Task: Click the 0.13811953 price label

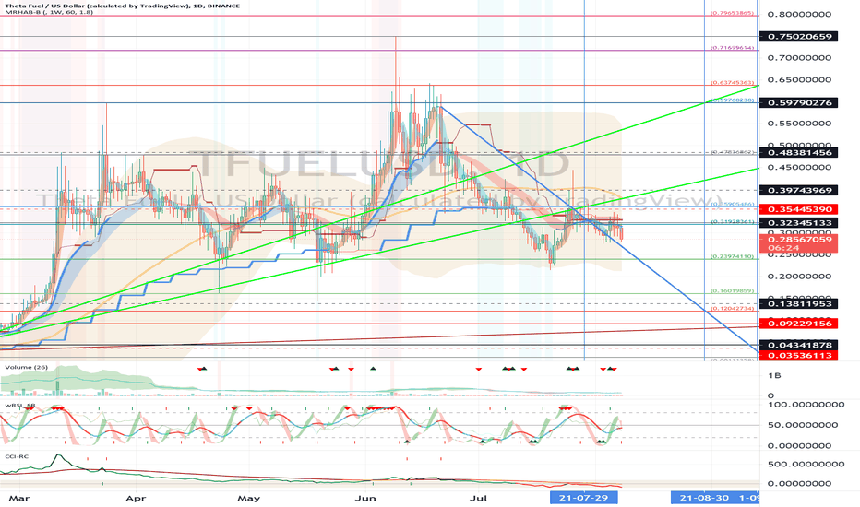Action: tap(798, 303)
